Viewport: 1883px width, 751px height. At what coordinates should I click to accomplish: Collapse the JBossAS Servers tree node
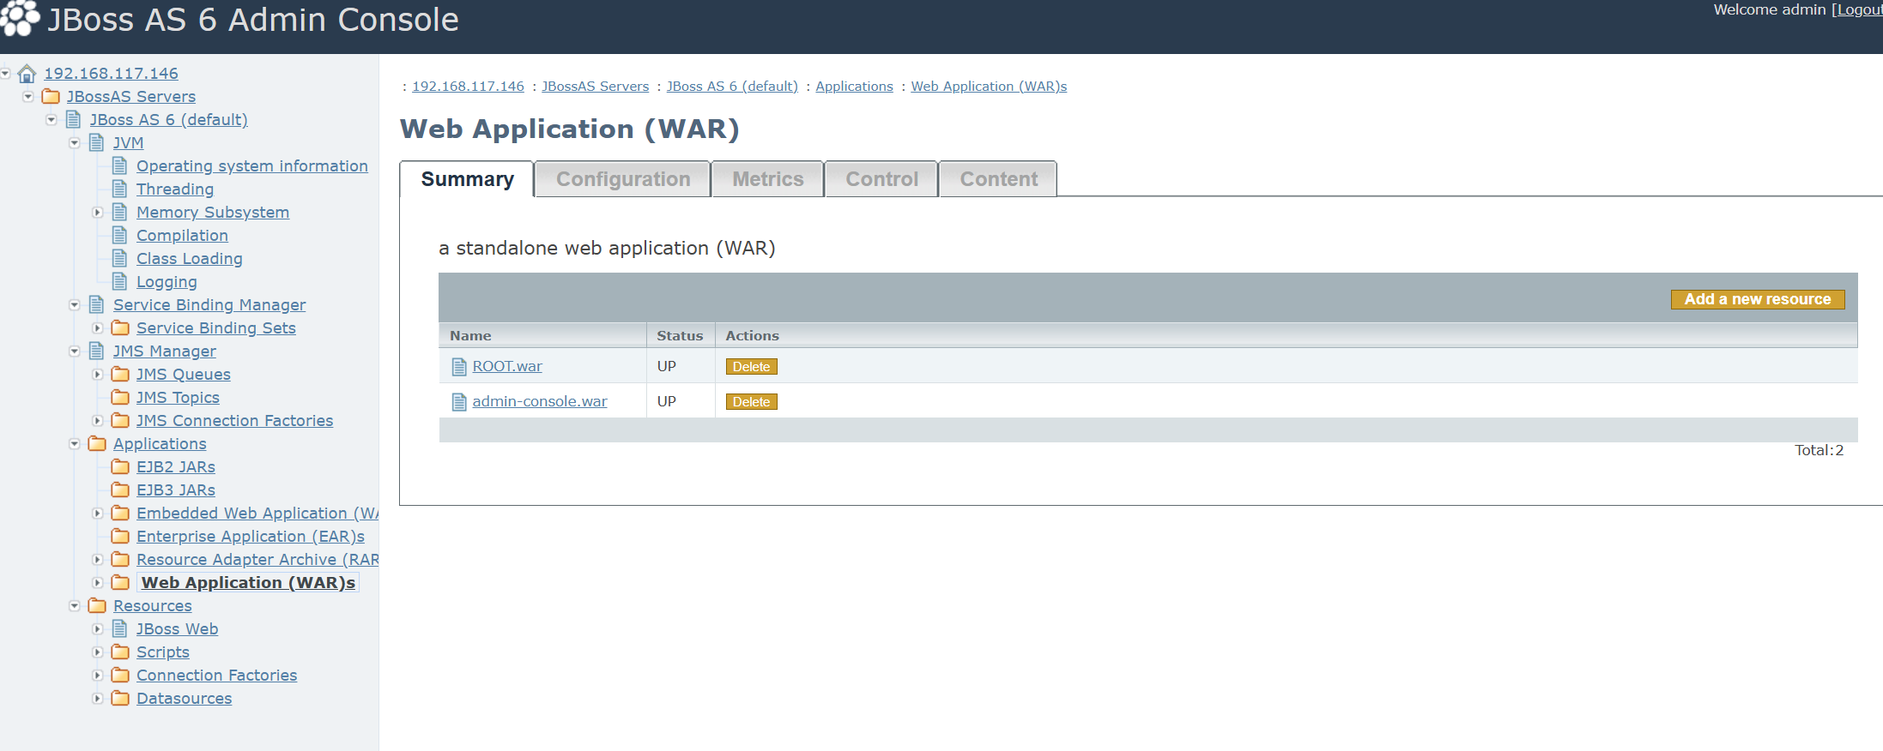(28, 97)
